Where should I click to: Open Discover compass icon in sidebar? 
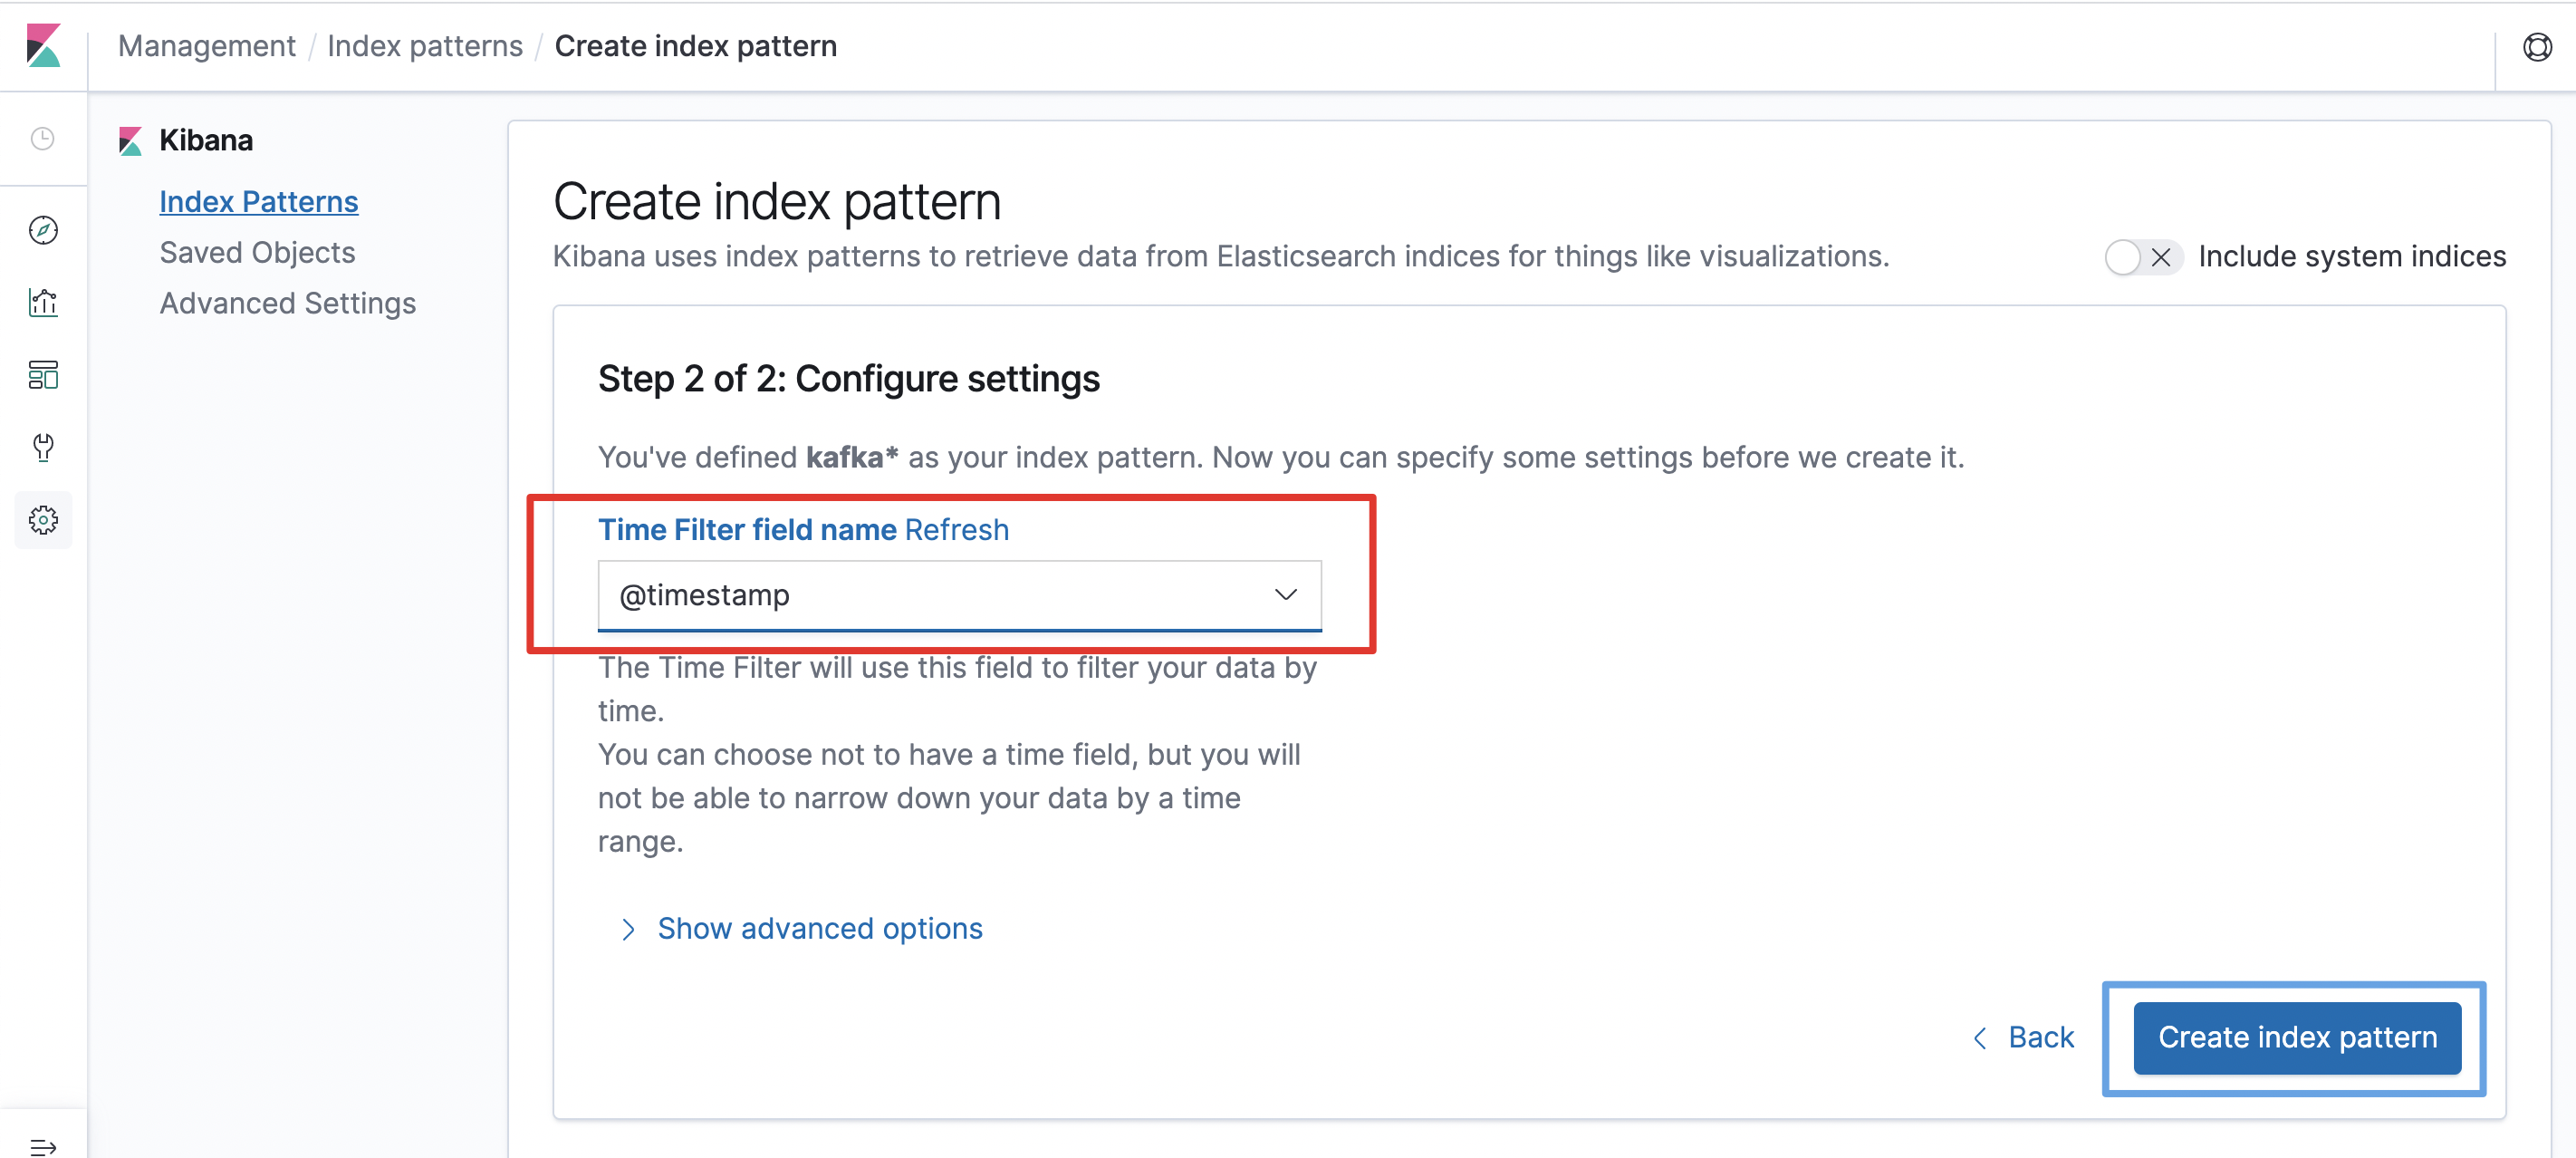click(x=43, y=230)
